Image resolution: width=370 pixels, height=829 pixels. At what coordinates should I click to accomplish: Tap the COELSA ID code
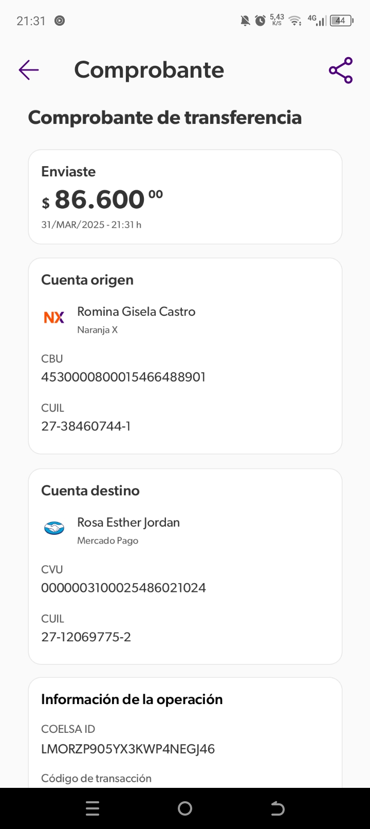point(128,749)
